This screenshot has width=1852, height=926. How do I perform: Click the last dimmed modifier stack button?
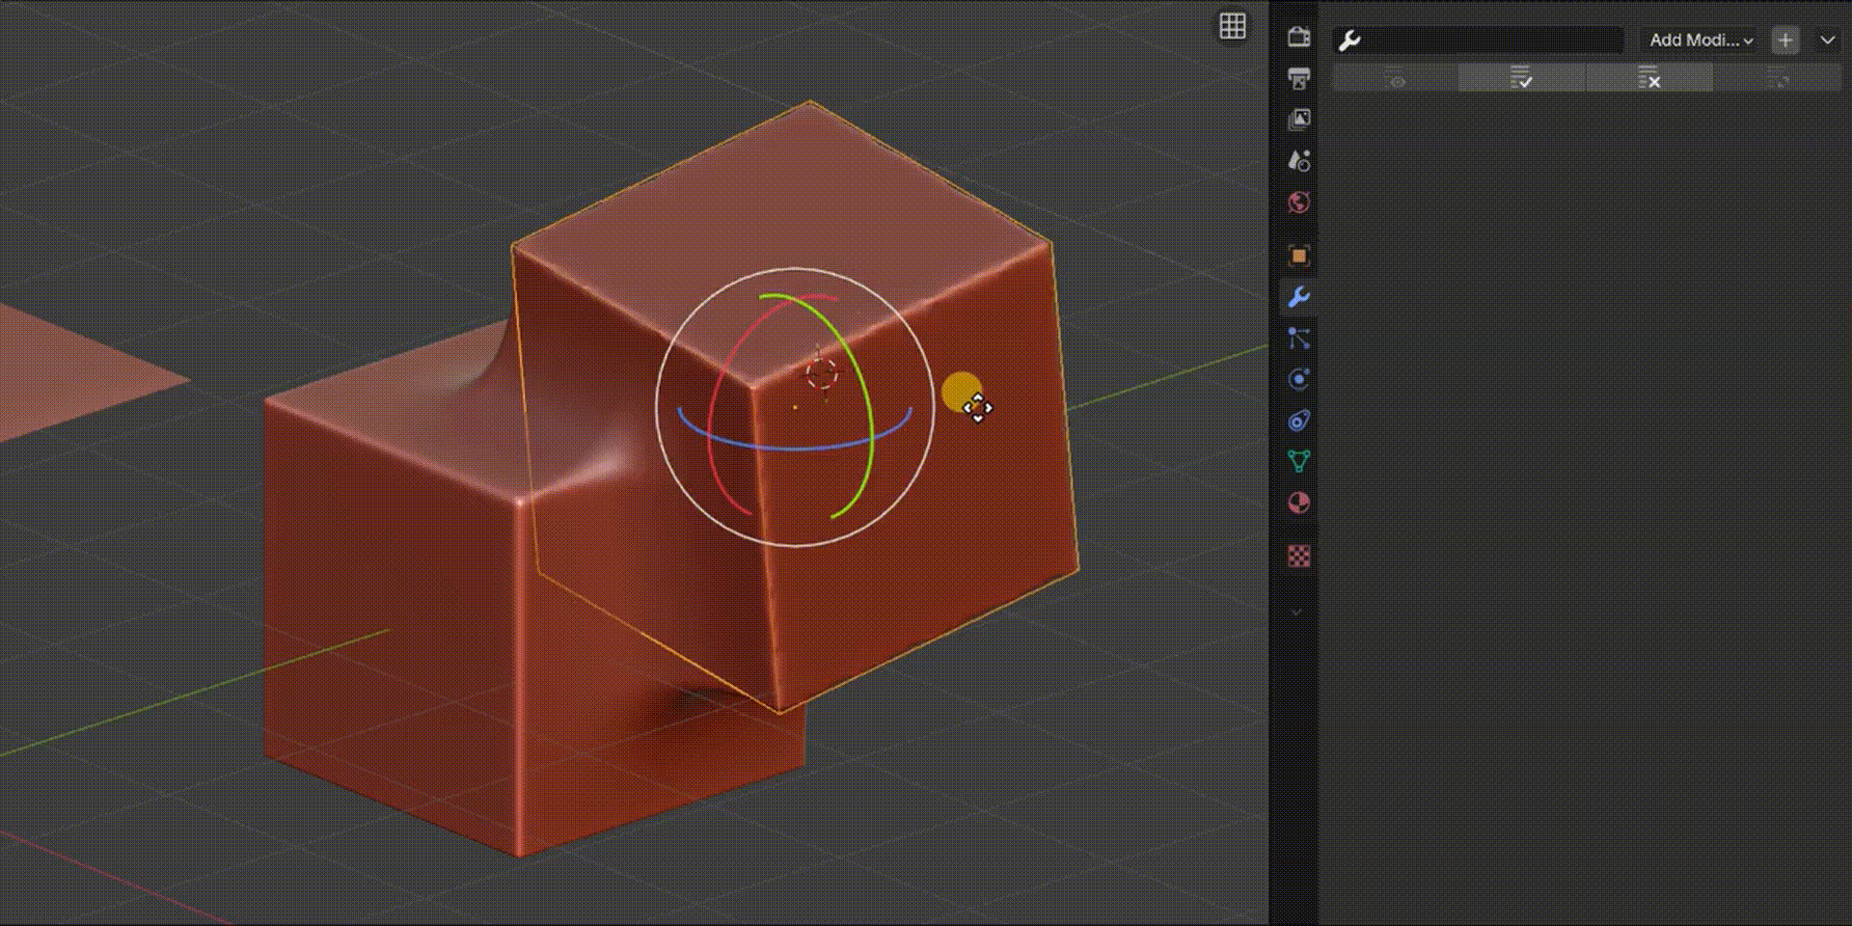[1777, 78]
